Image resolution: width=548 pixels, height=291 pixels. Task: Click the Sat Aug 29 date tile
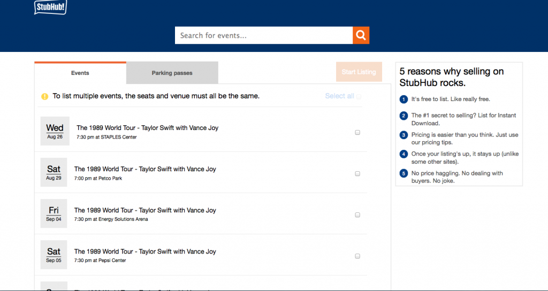(x=54, y=172)
